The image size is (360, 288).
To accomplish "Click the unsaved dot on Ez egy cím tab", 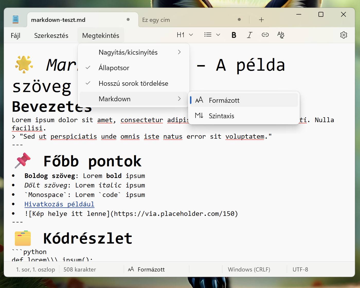I will pyautogui.click(x=239, y=20).
